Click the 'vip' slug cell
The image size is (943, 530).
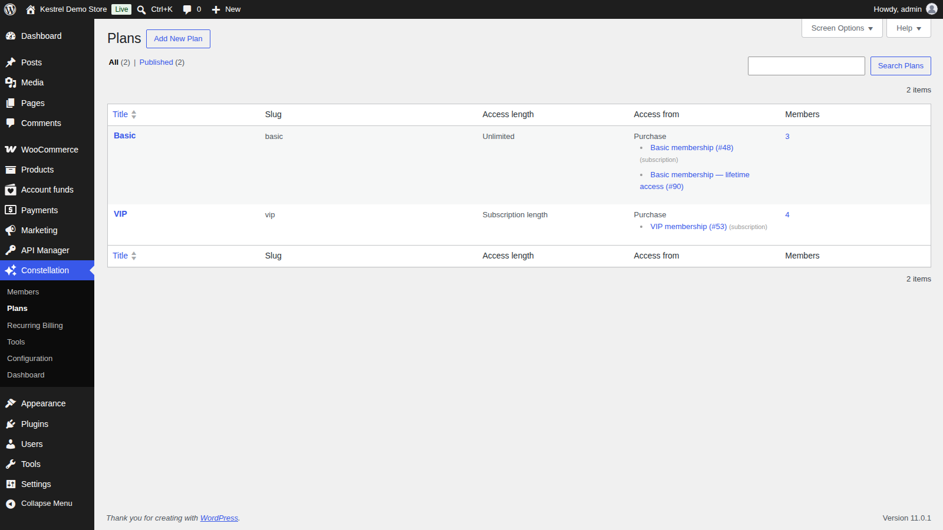270,215
